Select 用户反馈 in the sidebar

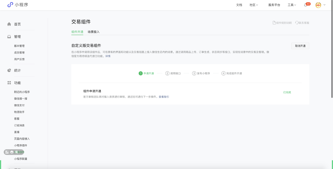coord(19,59)
